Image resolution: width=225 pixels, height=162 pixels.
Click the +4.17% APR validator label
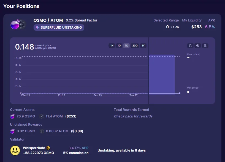coord(79,148)
